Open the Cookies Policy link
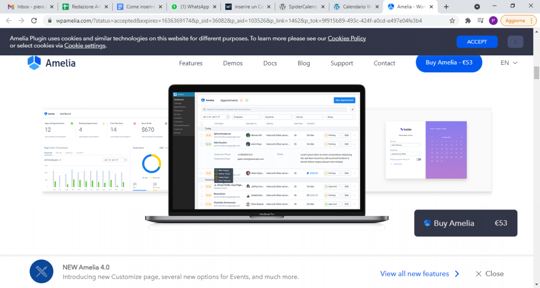 [x=347, y=38]
